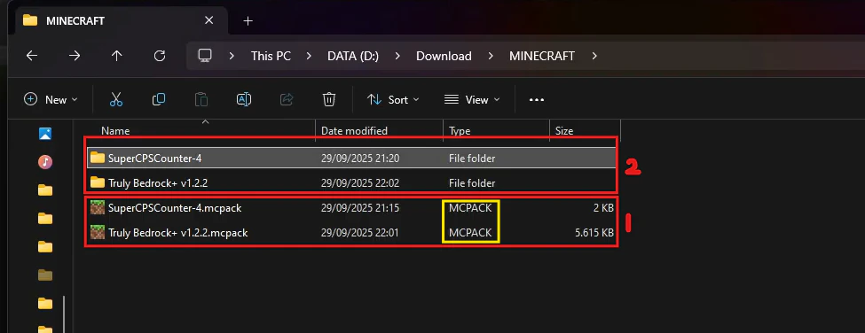Select the SuperCPSCounter-4 folder name
Viewport: 865px width, 333px height.
(x=154, y=158)
